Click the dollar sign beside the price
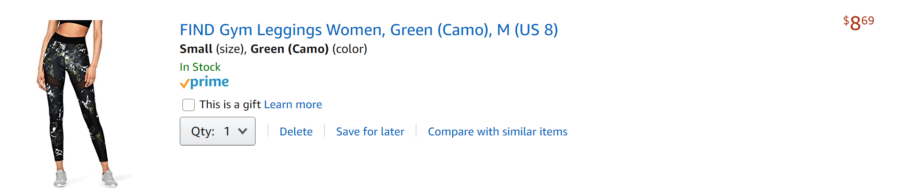This screenshot has height=193, width=913. click(846, 20)
